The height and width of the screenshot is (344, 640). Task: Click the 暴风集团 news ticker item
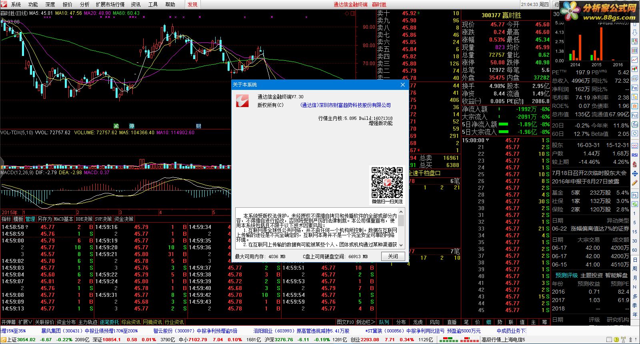[89, 331]
